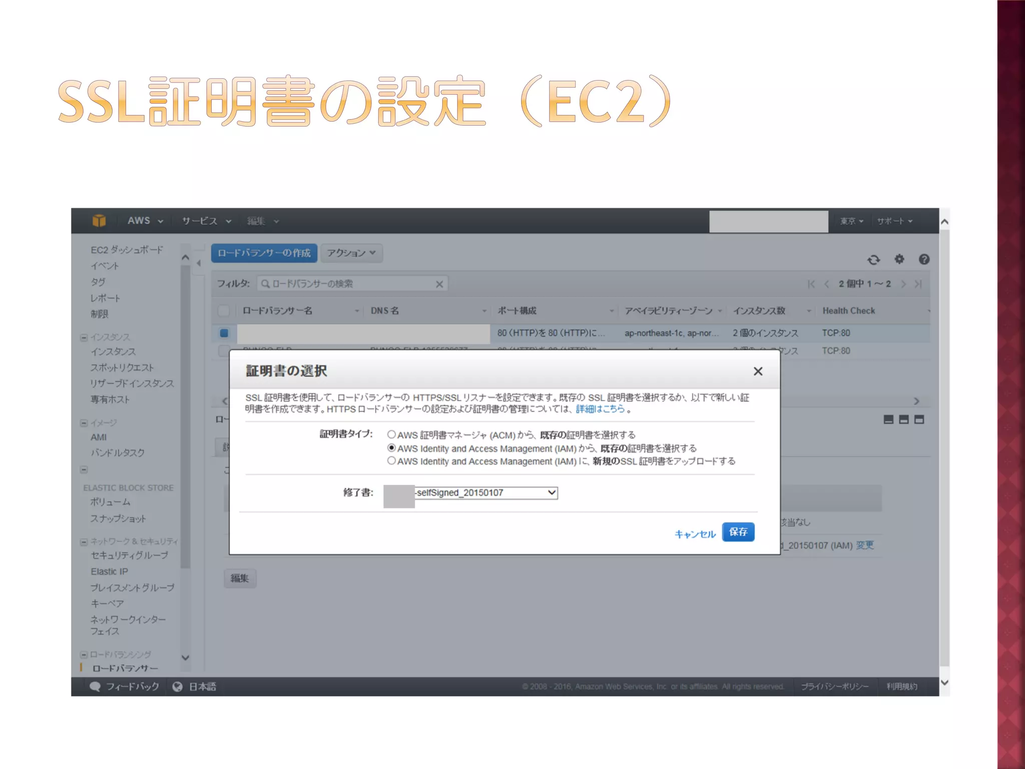Viewport: 1025px width, 769px height.
Task: Open the サポート menu
Action: point(894,221)
